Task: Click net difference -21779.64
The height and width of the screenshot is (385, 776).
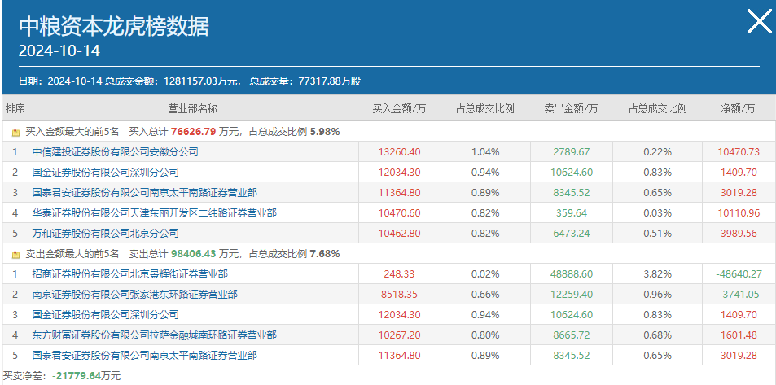Action: pos(77,376)
